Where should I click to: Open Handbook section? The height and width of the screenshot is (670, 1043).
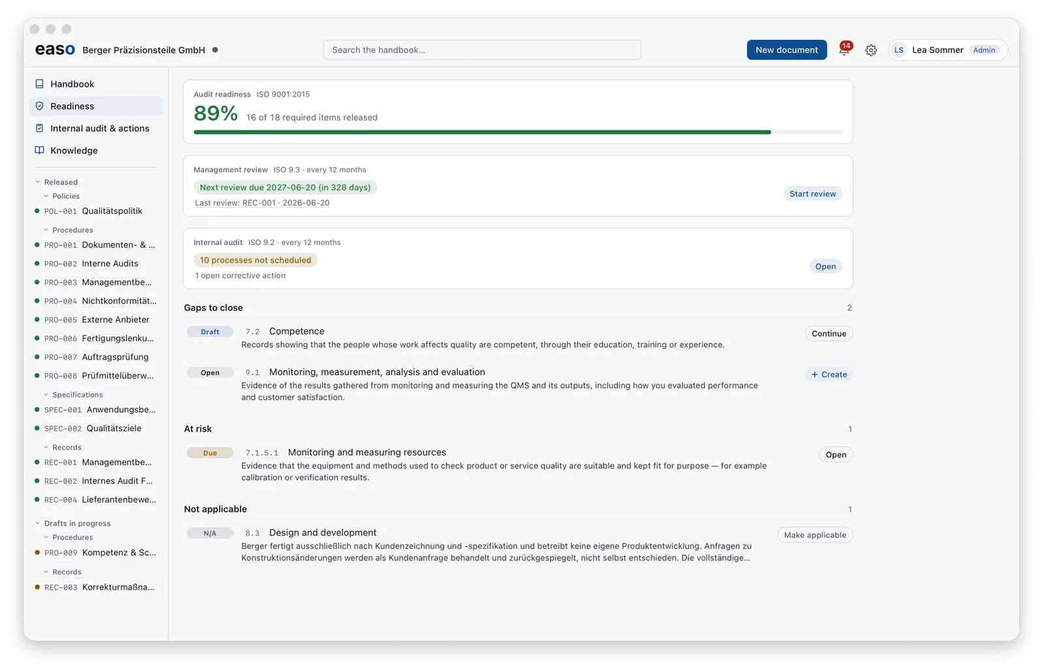pos(96,84)
